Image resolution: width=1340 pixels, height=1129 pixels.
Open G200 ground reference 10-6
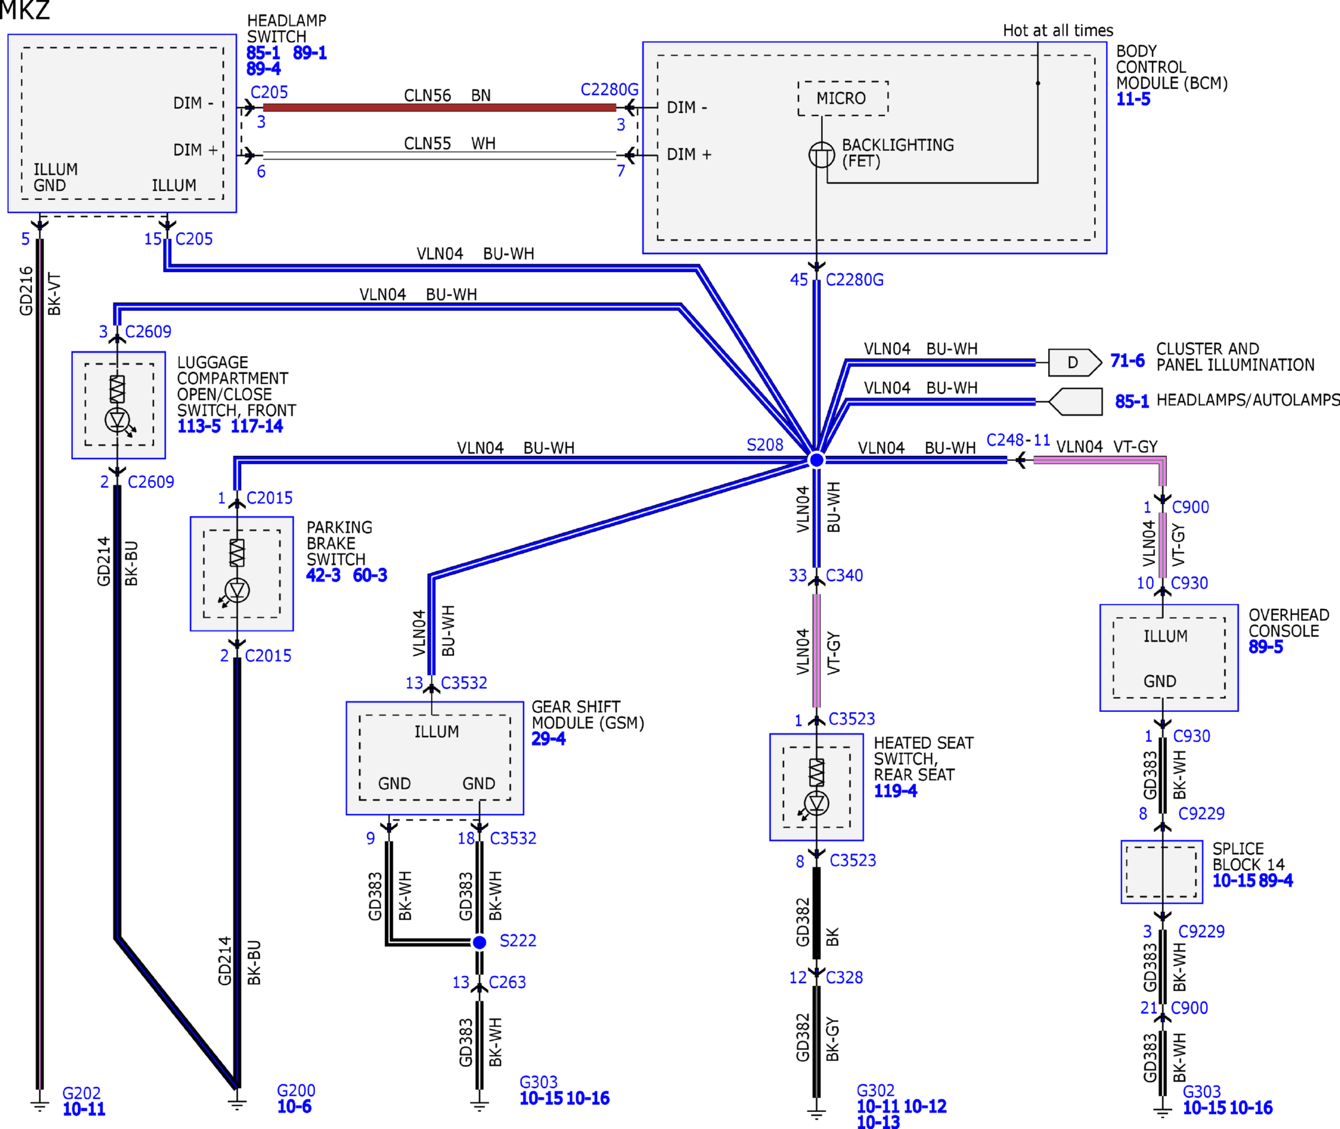click(x=294, y=1106)
